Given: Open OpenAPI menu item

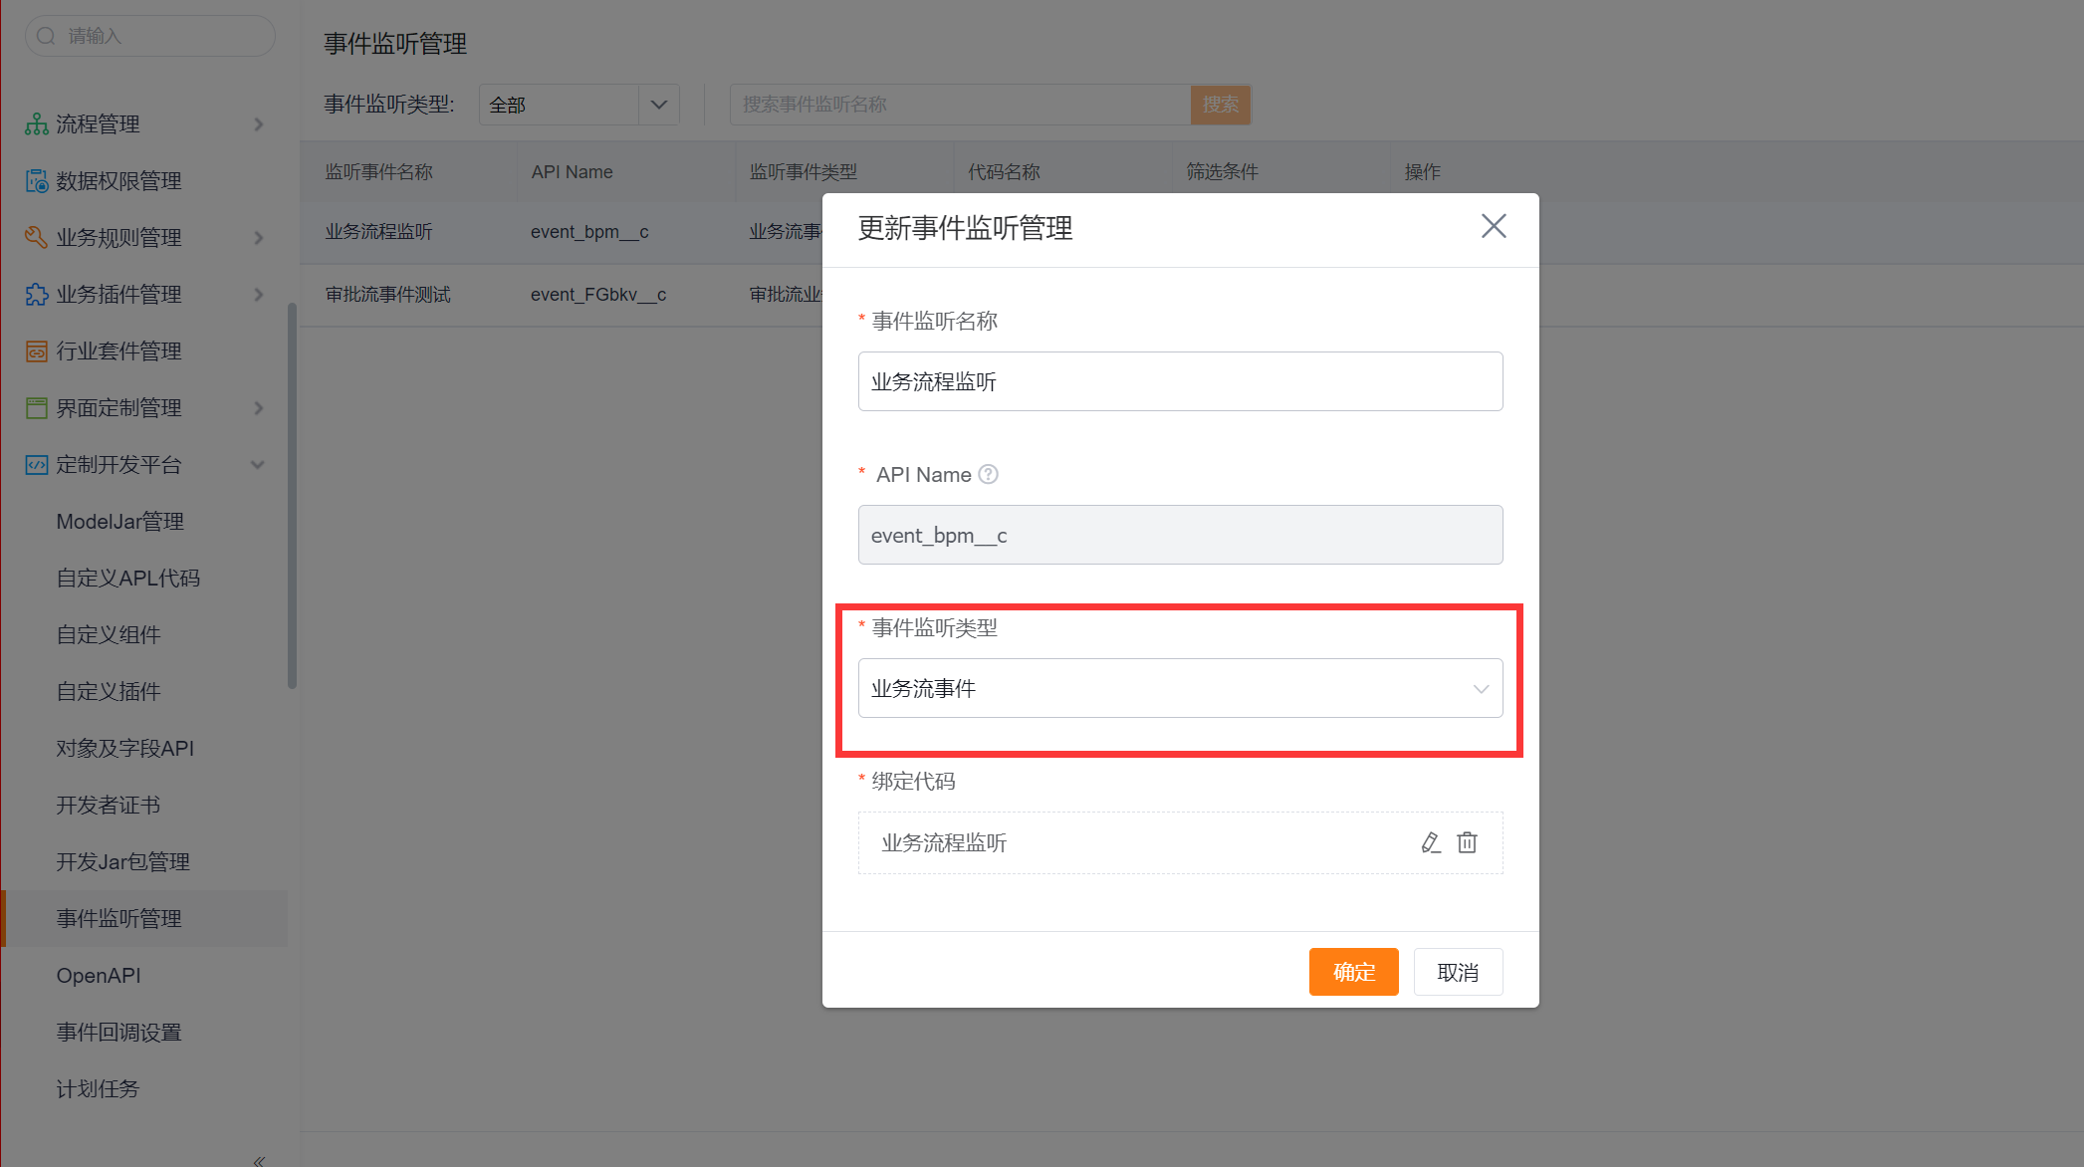Looking at the screenshot, I should point(98,976).
